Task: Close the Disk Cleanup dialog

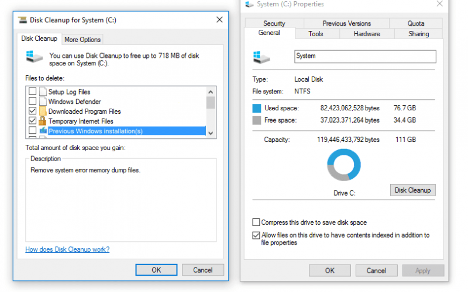Action: click(219, 20)
